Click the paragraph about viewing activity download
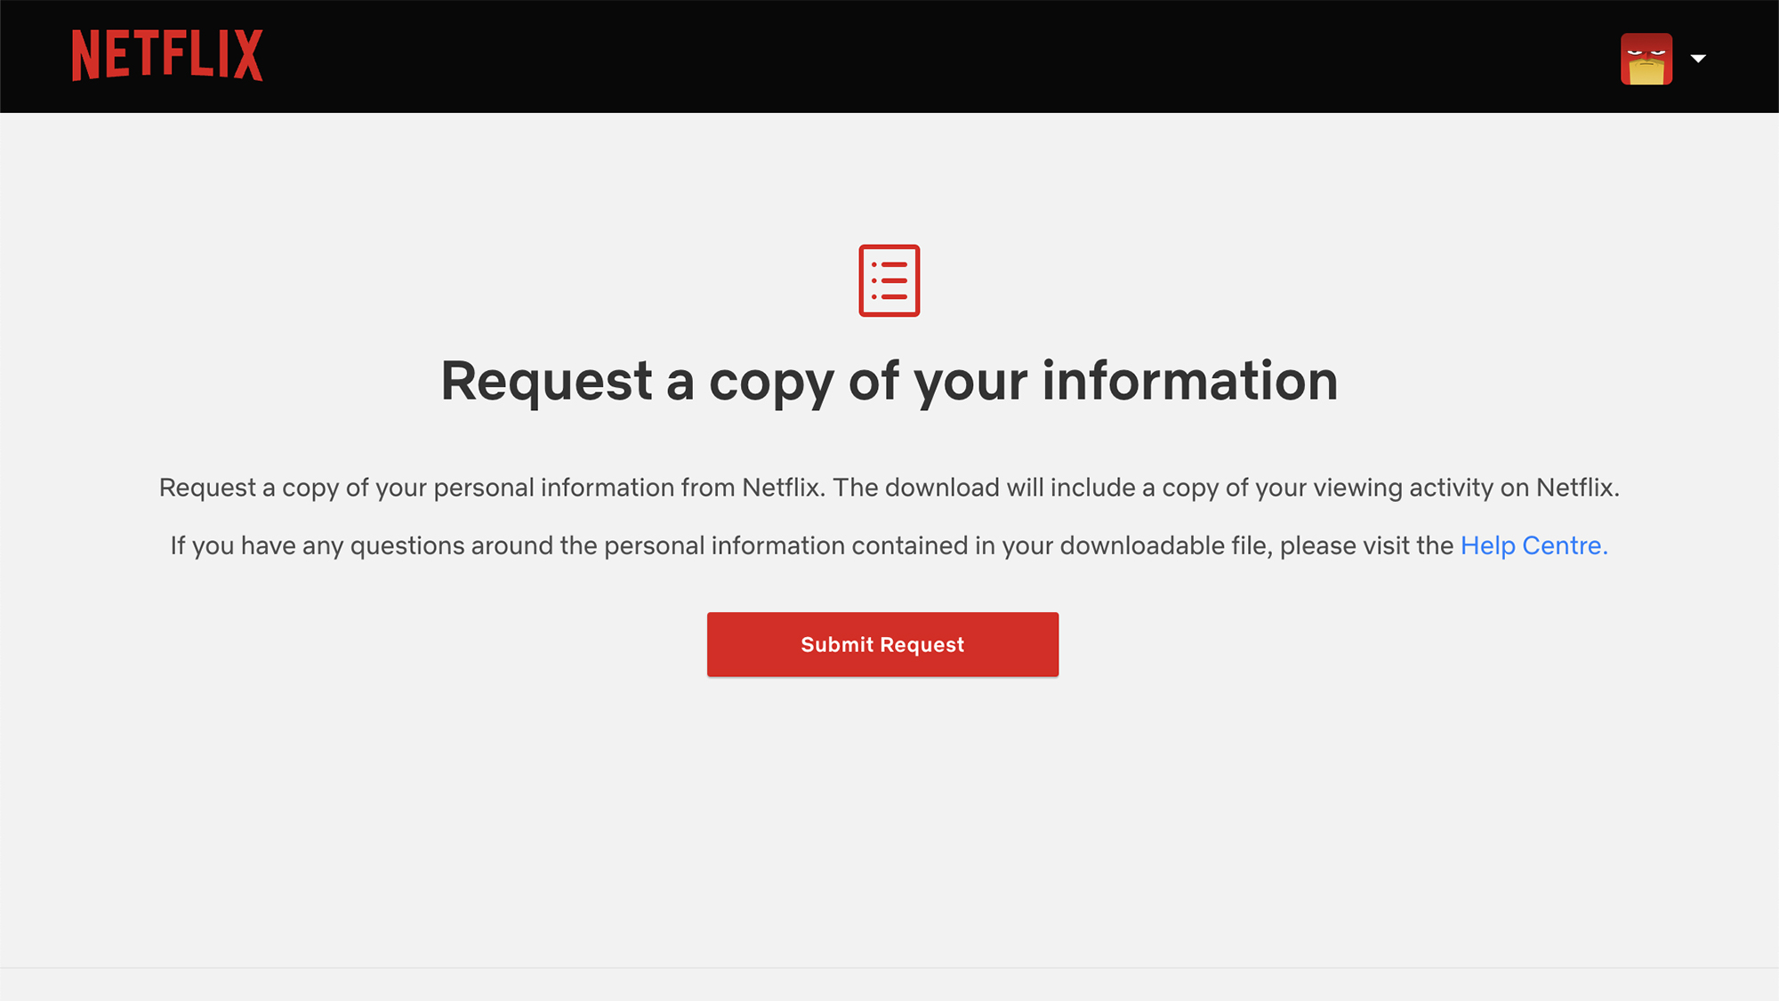Image resolution: width=1779 pixels, height=1001 pixels. tap(889, 488)
